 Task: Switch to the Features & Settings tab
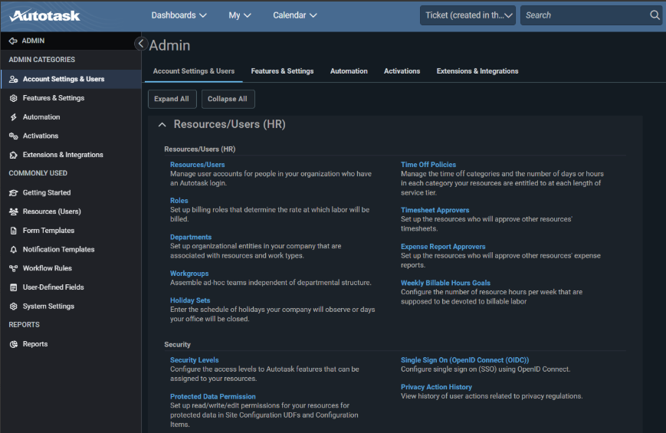282,71
